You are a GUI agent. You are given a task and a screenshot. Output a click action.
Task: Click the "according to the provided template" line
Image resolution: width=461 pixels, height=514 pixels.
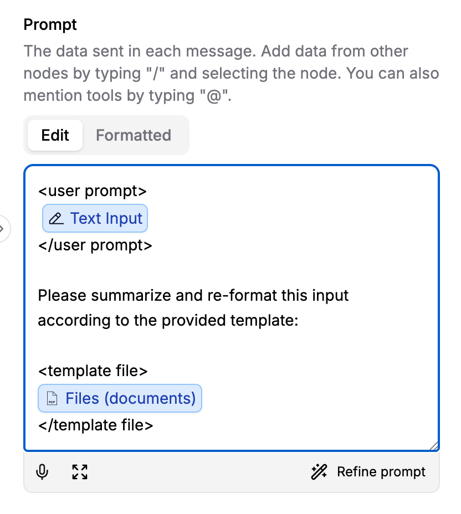[x=168, y=320]
